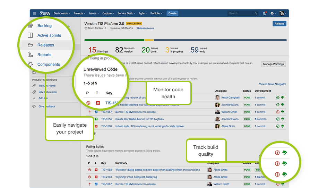Image resolution: width=319 pixels, height=188 pixels.
Task: Click blocker priority icon in TIS-1988 row
Action: 89,170
